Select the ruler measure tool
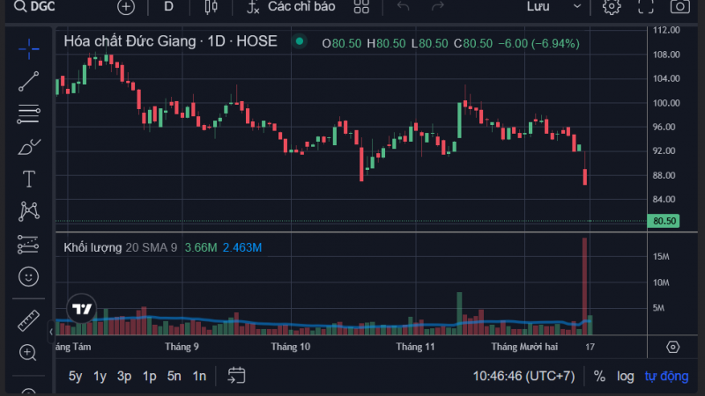Image resolution: width=705 pixels, height=396 pixels. point(28,319)
